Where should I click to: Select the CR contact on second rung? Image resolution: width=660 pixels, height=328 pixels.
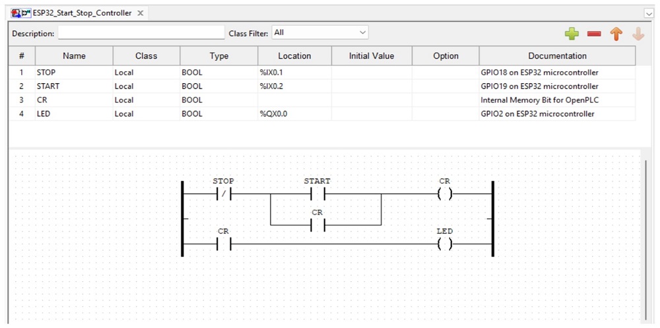[224, 244]
